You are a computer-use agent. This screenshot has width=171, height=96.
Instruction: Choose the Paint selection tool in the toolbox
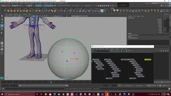tap(2, 22)
